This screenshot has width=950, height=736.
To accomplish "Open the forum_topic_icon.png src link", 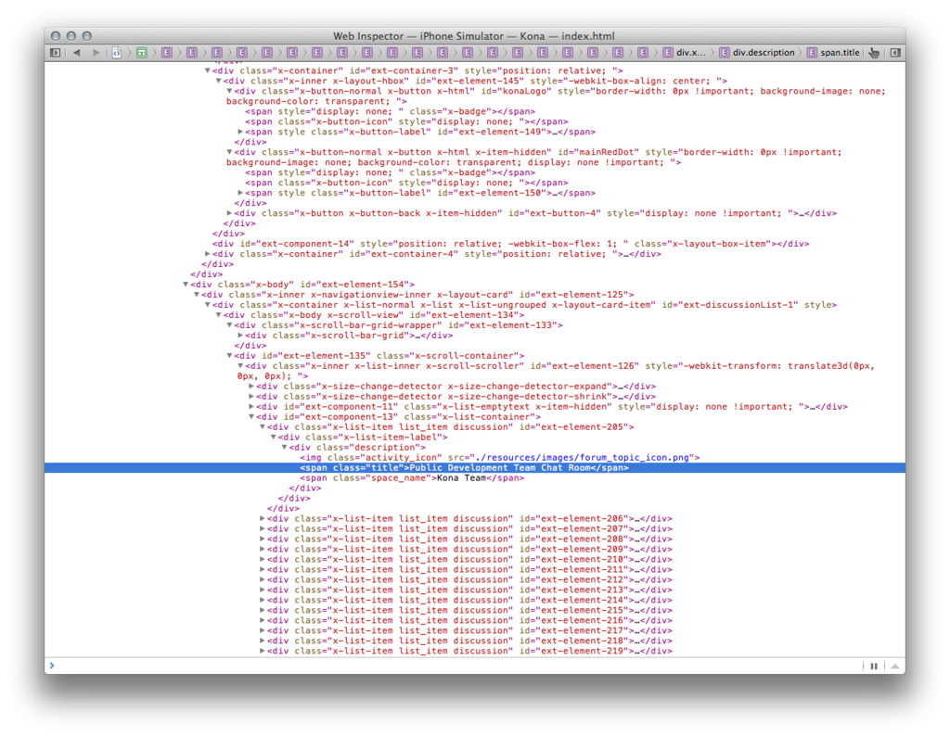I will tap(583, 458).
